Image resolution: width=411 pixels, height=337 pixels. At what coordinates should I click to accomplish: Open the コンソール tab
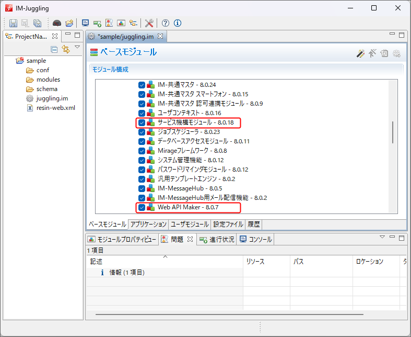pos(255,239)
